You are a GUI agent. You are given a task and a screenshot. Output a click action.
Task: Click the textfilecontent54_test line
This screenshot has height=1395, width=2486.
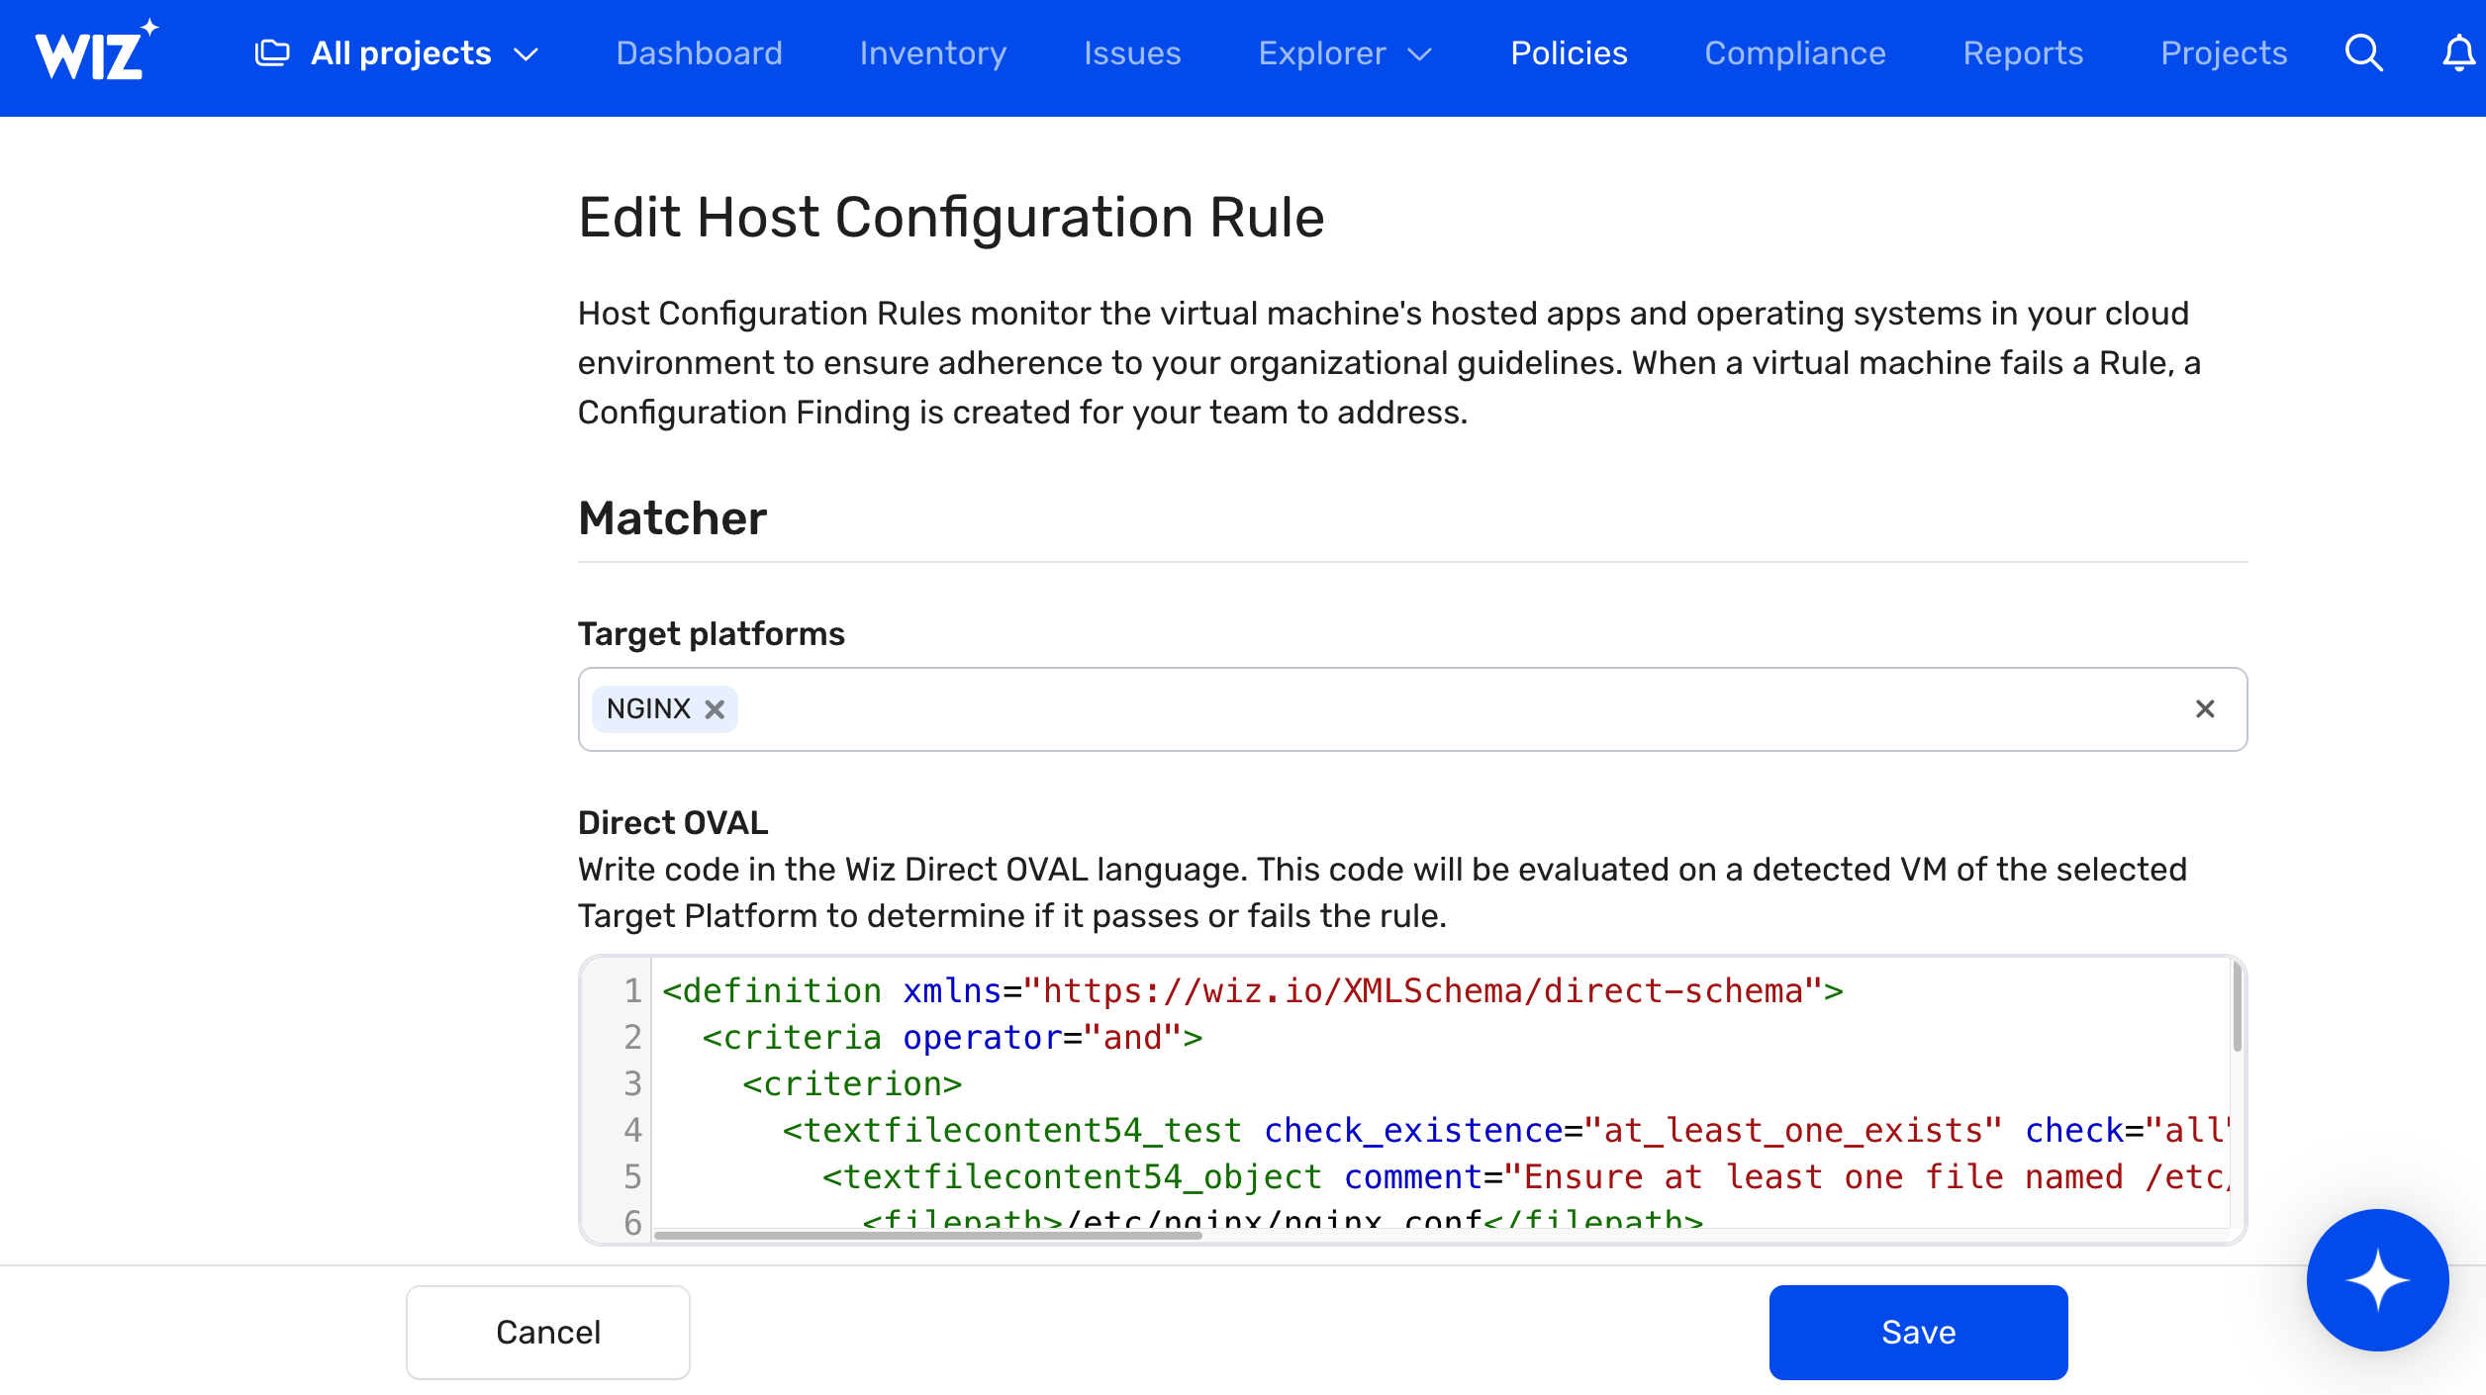(1504, 1130)
